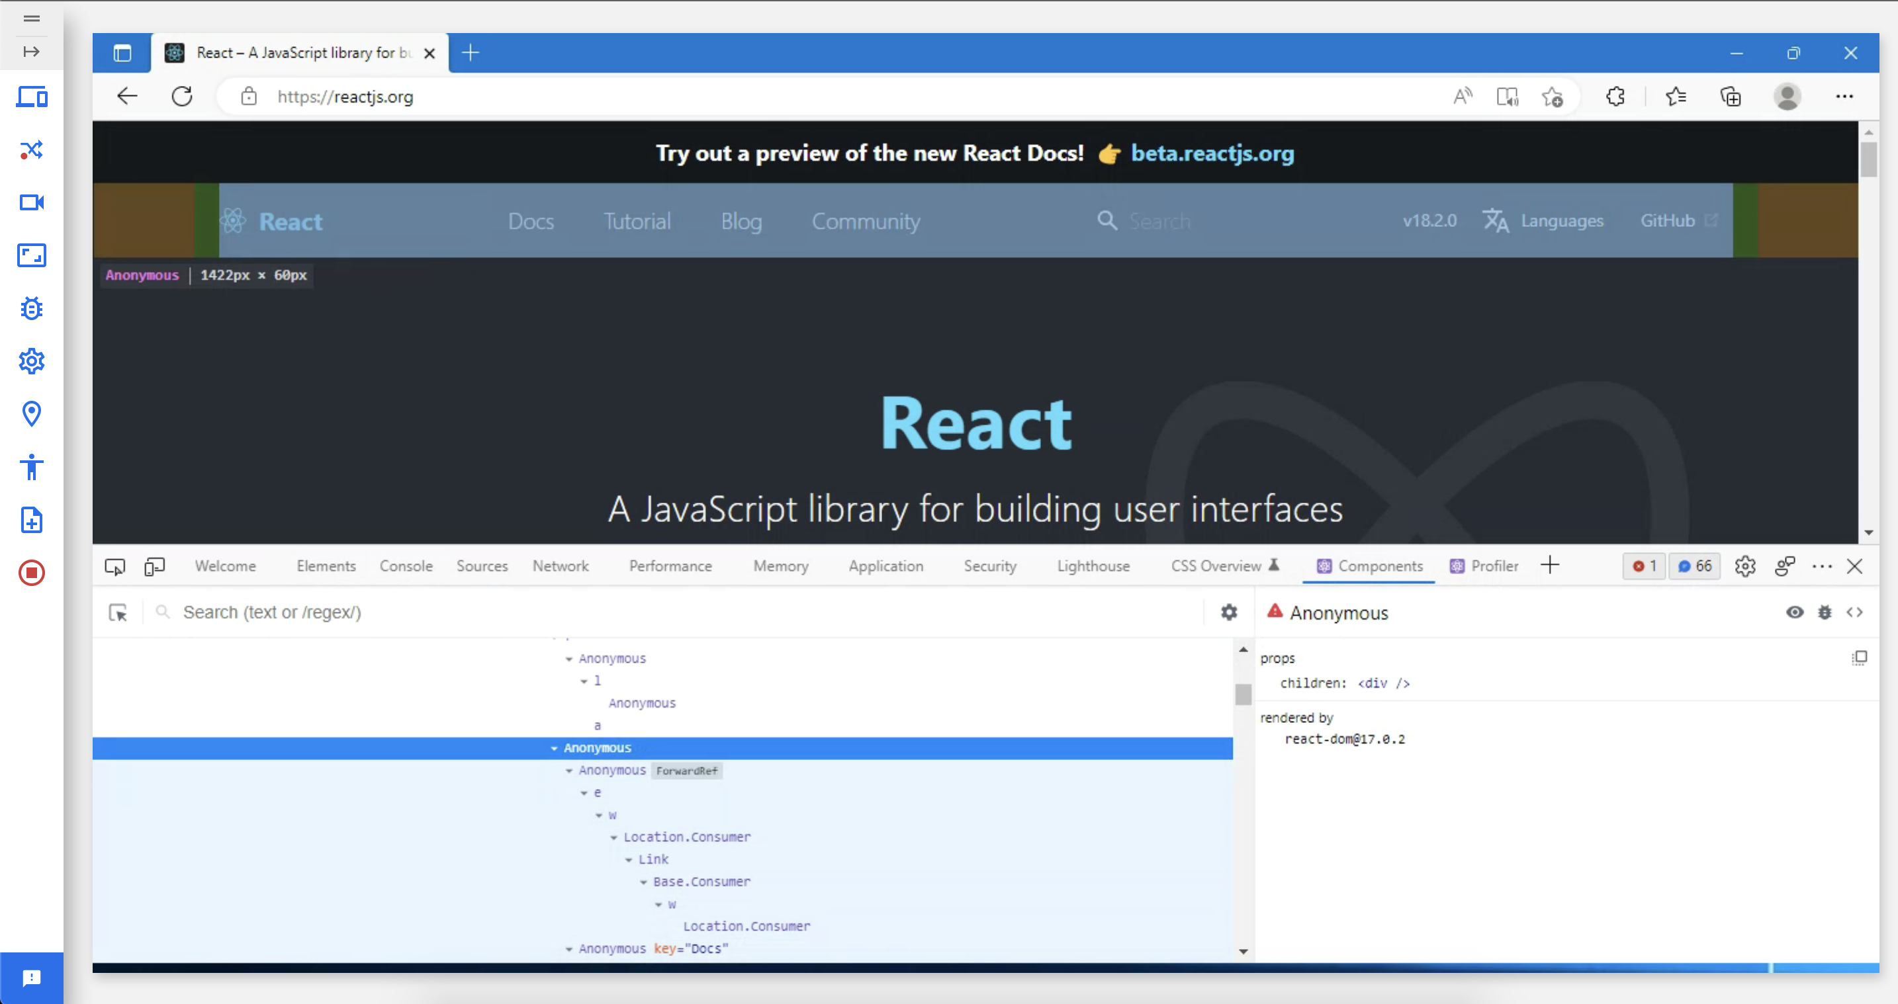Select the device emulation icon in left sidebar
1898x1004 pixels.
[32, 97]
